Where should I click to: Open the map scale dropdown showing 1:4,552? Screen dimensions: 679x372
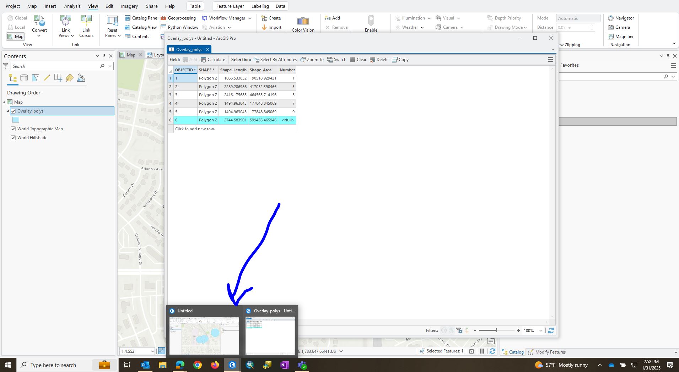tap(153, 351)
